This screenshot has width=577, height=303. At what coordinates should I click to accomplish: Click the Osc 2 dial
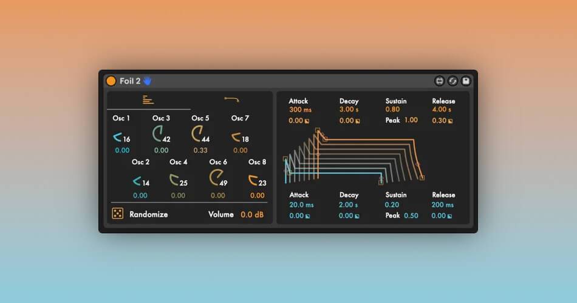point(137,181)
